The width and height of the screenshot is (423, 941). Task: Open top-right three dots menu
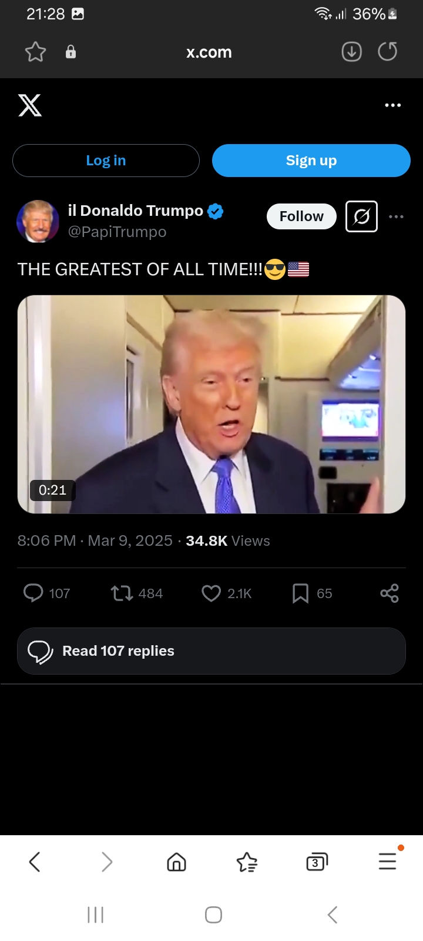392,105
